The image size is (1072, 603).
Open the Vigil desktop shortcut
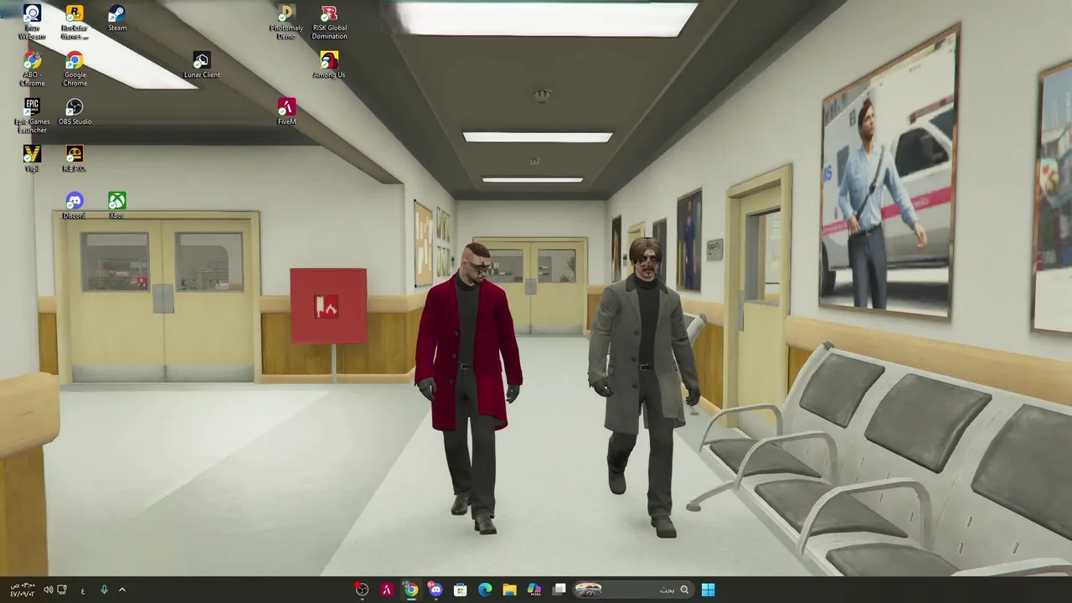[32, 158]
